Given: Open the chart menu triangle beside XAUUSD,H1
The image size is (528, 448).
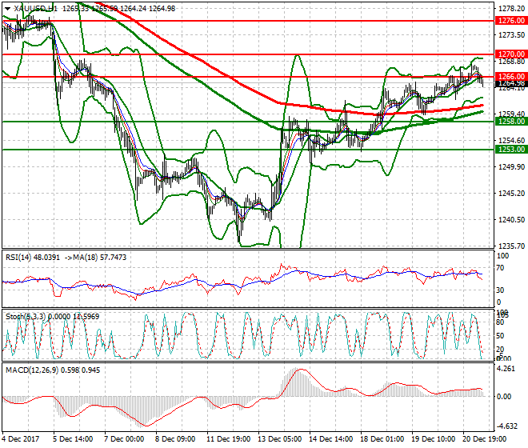Looking at the screenshot, I should [7, 9].
